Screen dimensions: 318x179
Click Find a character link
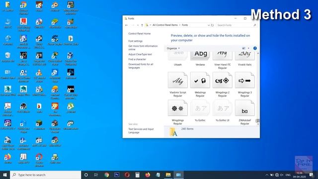tap(137, 59)
